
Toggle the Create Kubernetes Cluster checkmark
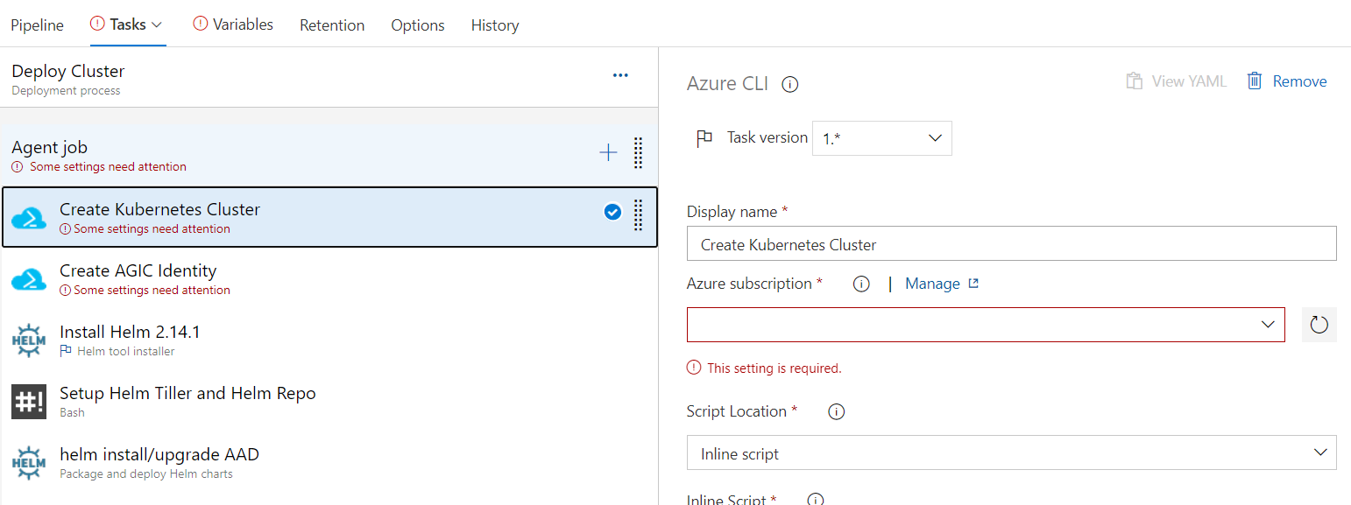[x=612, y=212]
